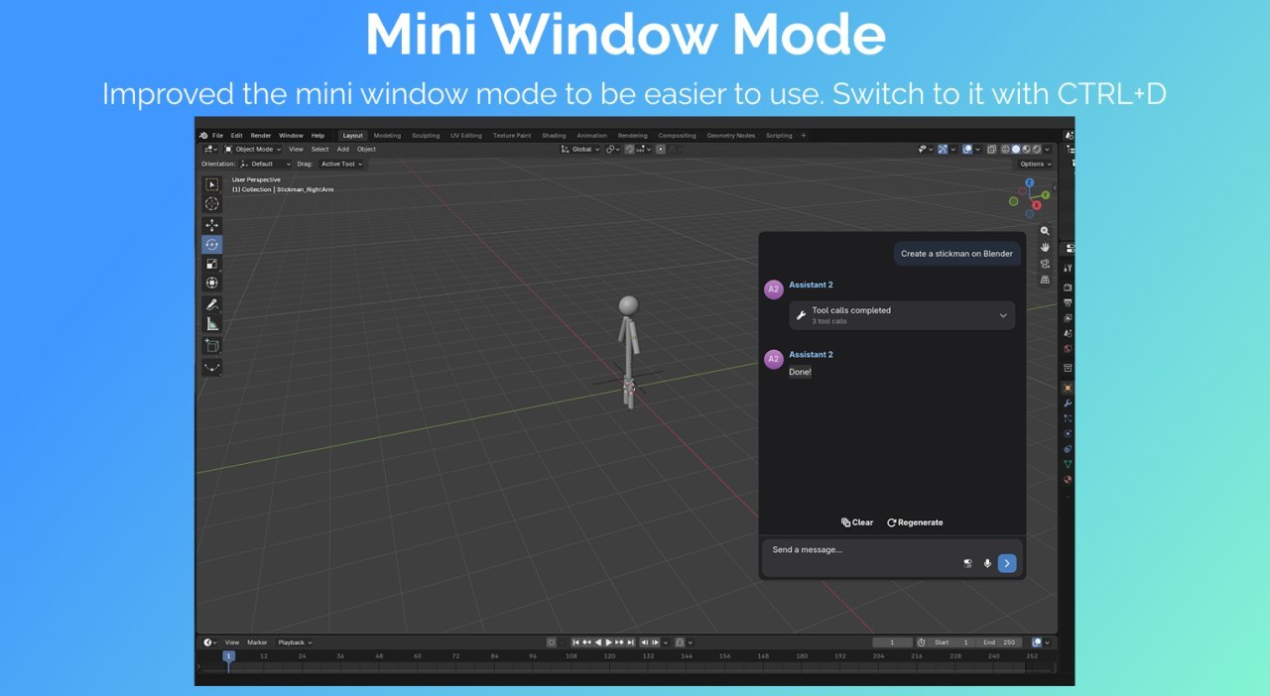Viewport: 1270px width, 696px height.
Task: Switch to the Modeling workspace tab
Action: [387, 135]
